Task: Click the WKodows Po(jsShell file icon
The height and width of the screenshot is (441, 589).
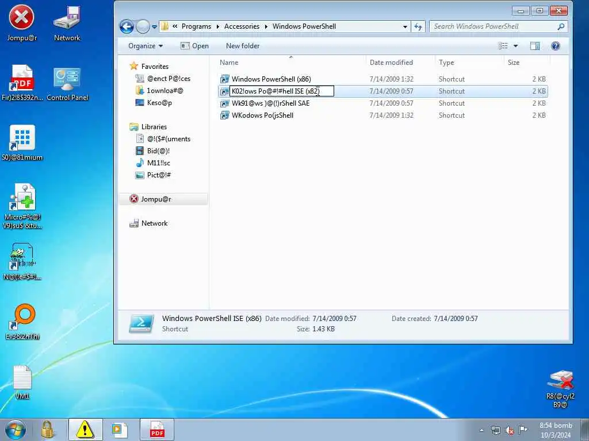Action: coord(225,115)
